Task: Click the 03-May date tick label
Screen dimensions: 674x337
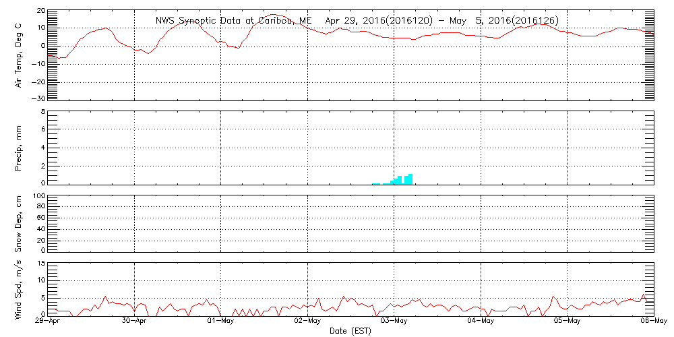Action: point(394,321)
